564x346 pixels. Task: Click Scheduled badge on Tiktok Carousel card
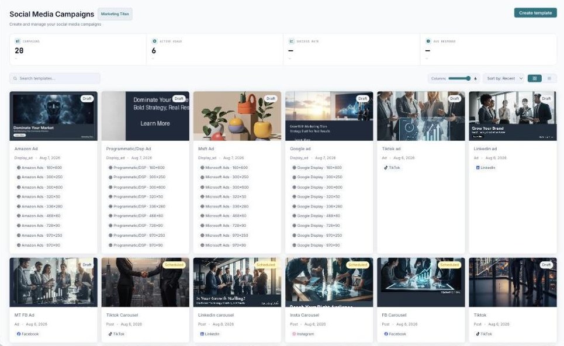(x=174, y=265)
